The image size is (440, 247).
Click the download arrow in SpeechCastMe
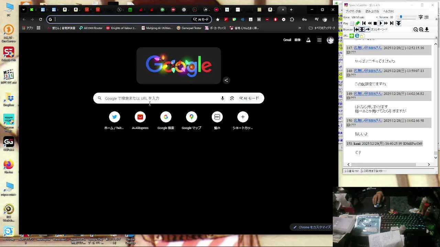pos(427,30)
